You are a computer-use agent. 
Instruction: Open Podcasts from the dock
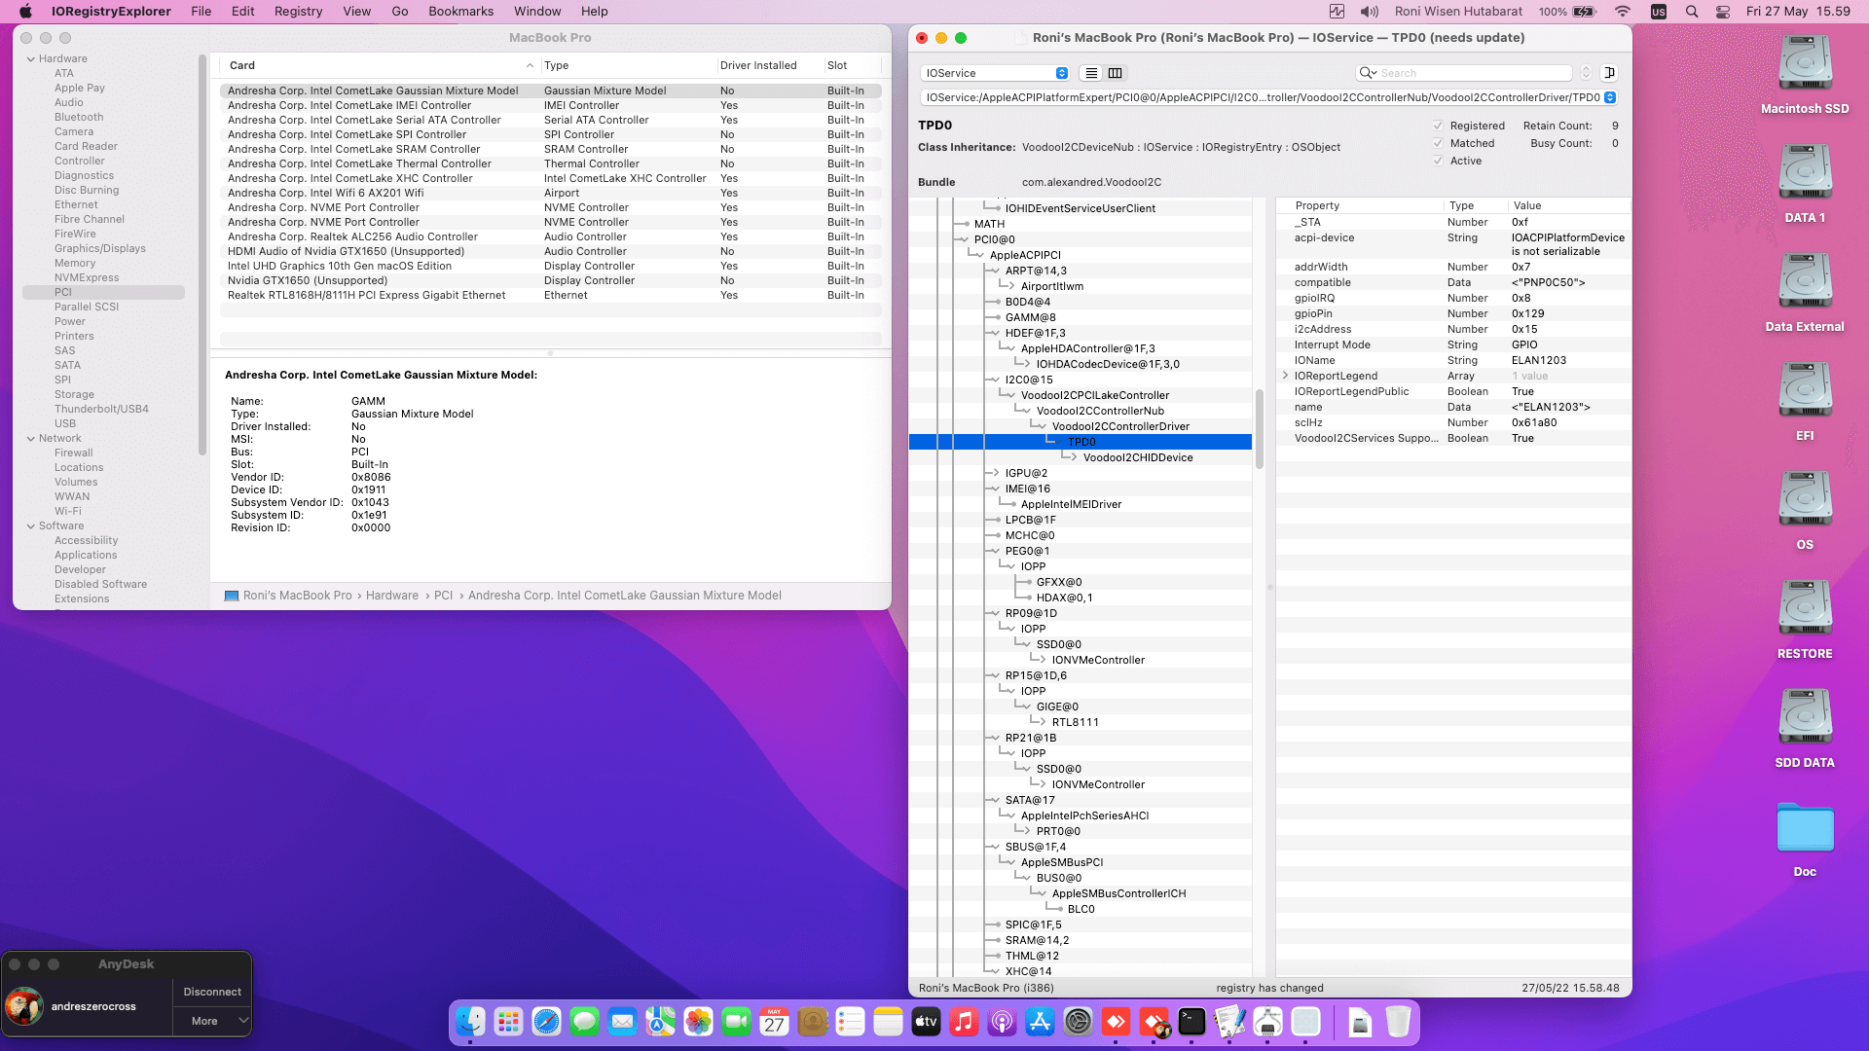[x=1003, y=1022]
